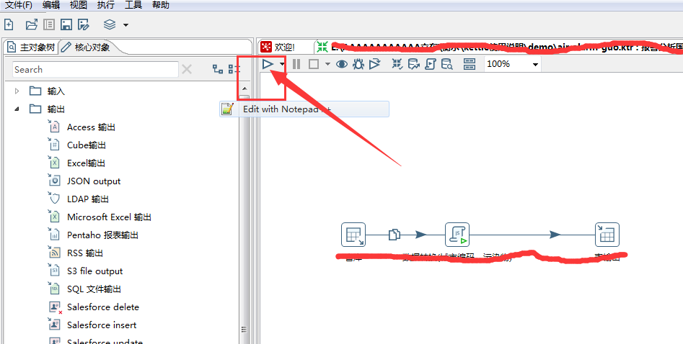Show the execution results pane icon
Screen dimensions: 683x344
(469, 64)
